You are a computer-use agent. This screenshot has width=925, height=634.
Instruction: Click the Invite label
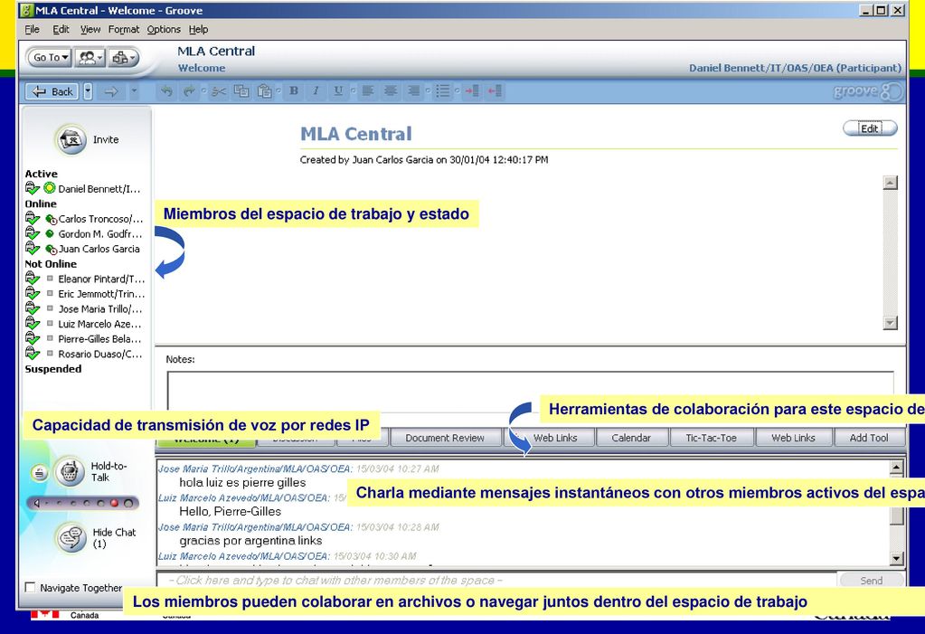click(106, 140)
